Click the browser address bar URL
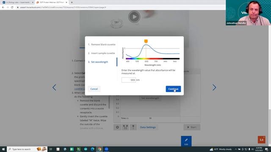271x152 pixels. (x=63, y=8)
